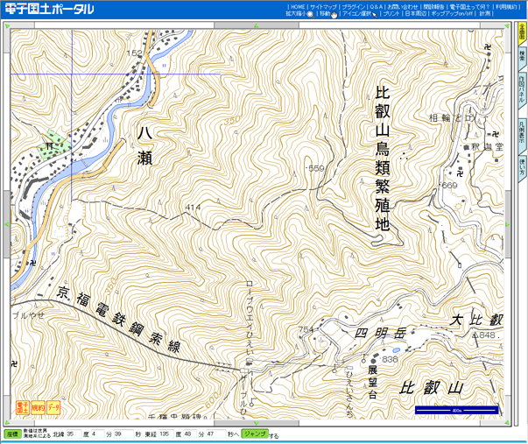Open the サイトマップ menu link
The width and height of the screenshot is (528, 444).
coord(324,6)
